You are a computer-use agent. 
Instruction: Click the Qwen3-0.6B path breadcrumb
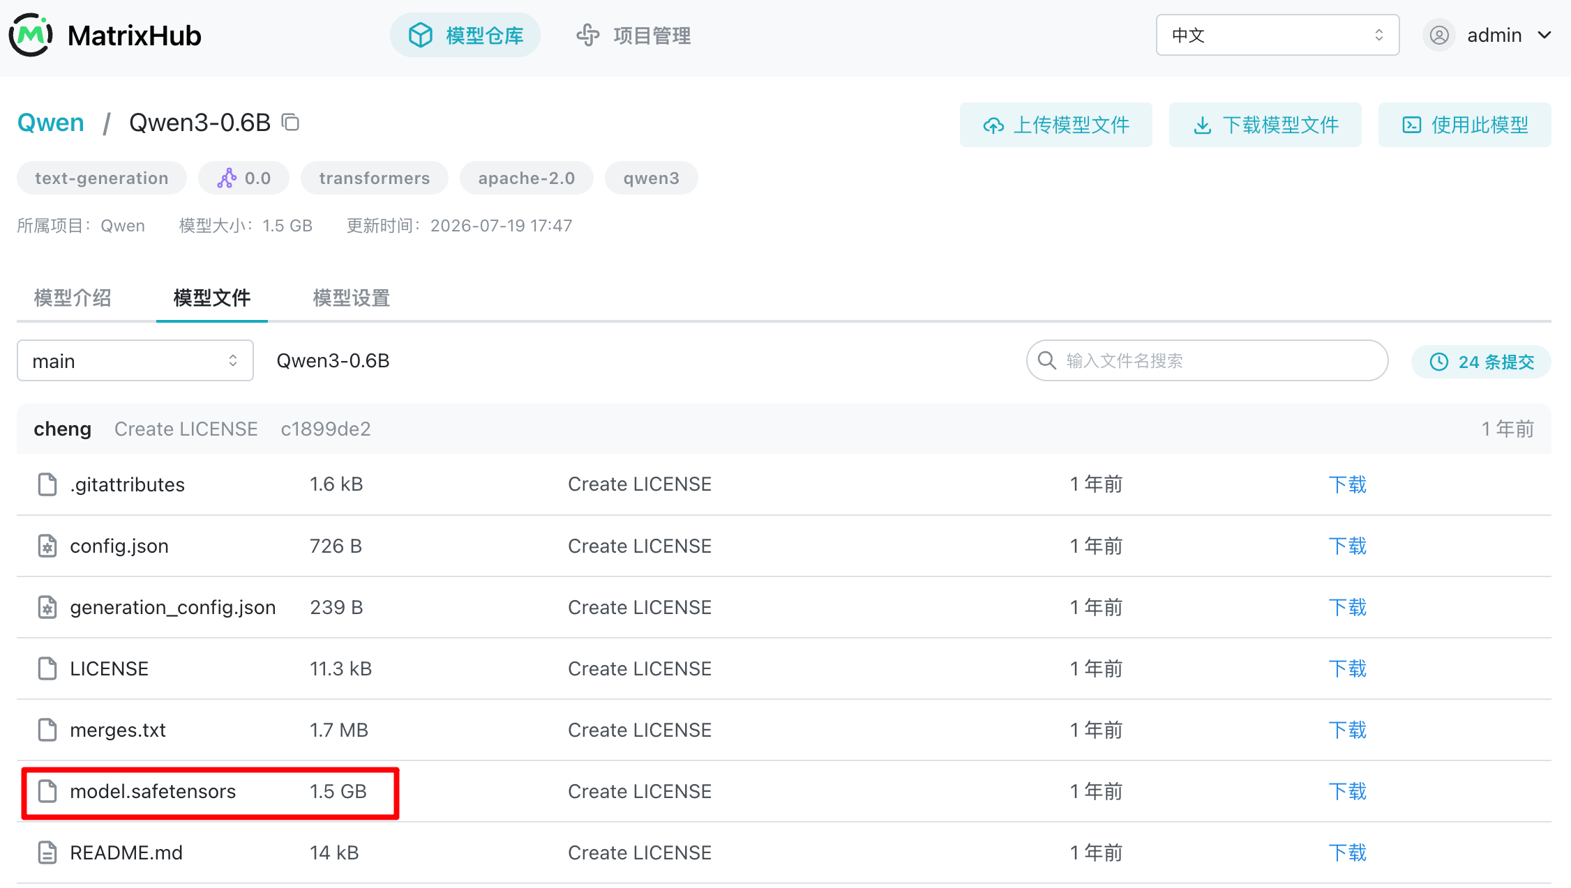[333, 360]
